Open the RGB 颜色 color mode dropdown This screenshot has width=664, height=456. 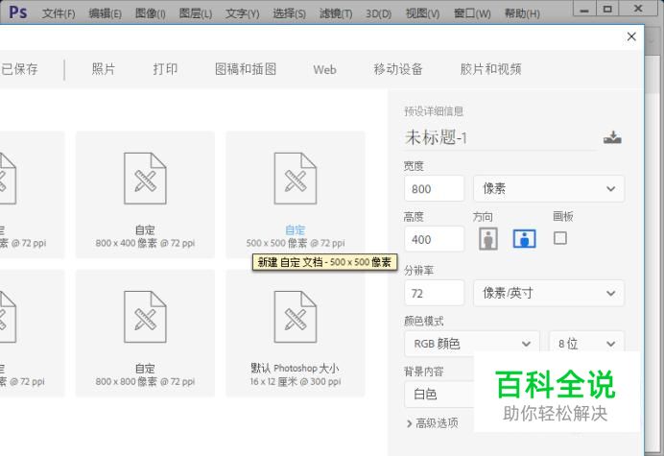[x=472, y=344]
